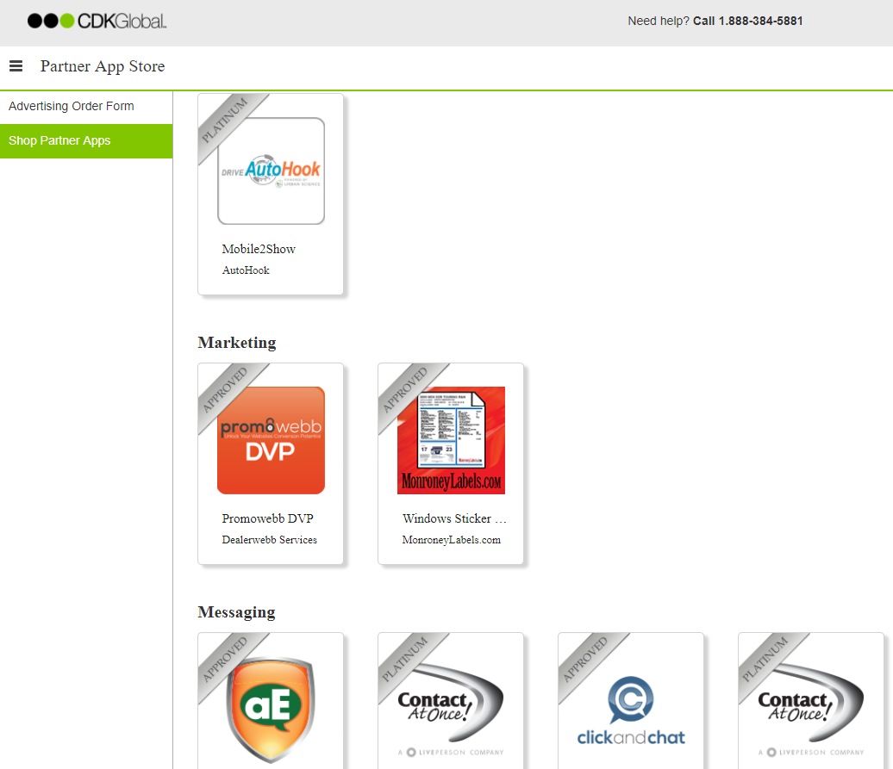
Task: Select Shop Partner Apps sidebar item
Action: pos(86,141)
